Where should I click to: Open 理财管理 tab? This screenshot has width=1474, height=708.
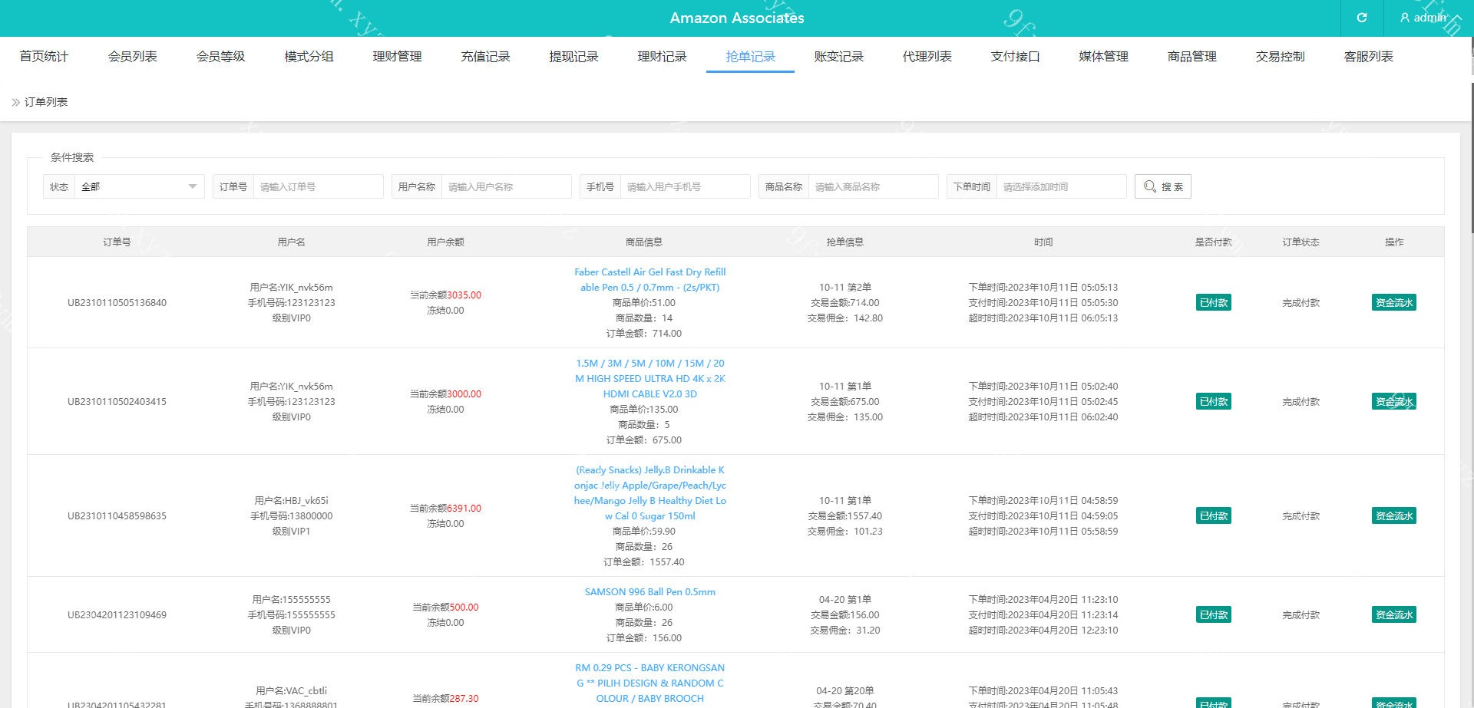pyautogui.click(x=397, y=56)
